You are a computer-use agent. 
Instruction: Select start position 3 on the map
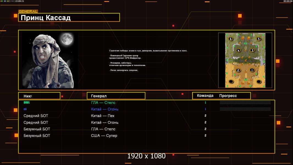tap(252, 50)
